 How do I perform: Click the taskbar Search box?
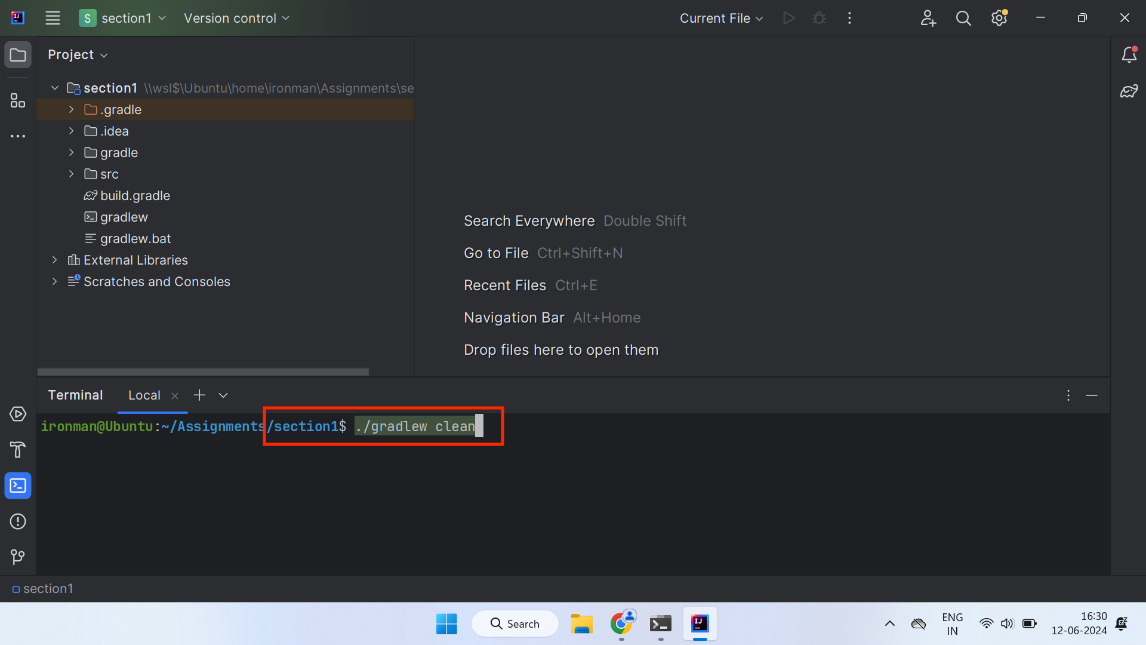tap(515, 623)
